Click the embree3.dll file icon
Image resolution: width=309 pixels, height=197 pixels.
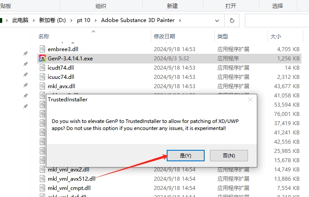42,49
